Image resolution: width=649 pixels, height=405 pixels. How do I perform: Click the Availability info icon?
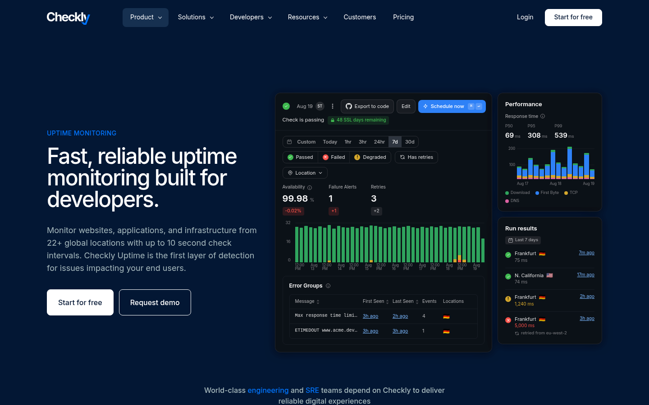click(x=310, y=188)
